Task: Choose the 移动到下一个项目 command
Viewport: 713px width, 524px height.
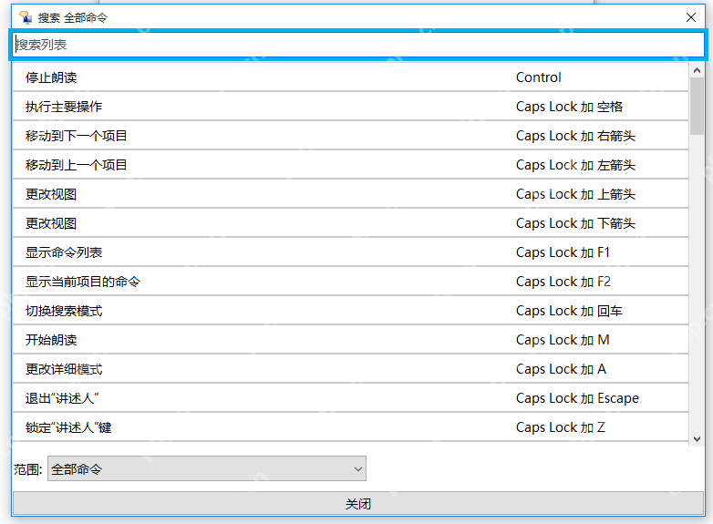Action: 350,136
